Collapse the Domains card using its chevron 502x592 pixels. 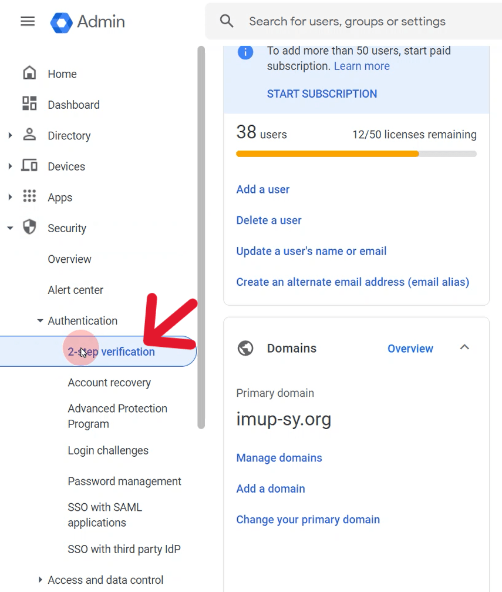464,348
